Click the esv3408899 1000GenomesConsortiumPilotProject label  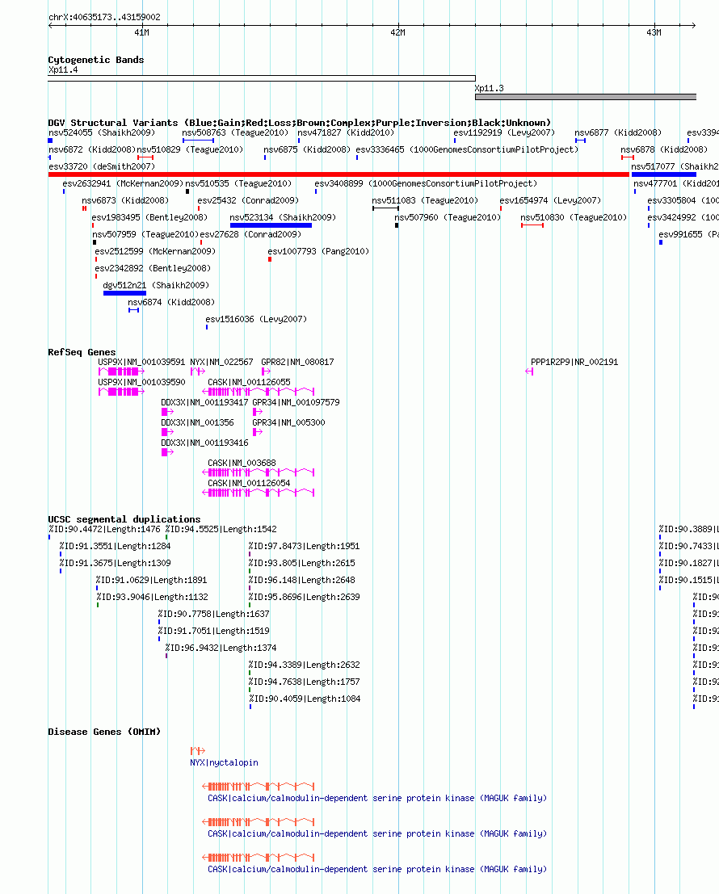click(426, 183)
